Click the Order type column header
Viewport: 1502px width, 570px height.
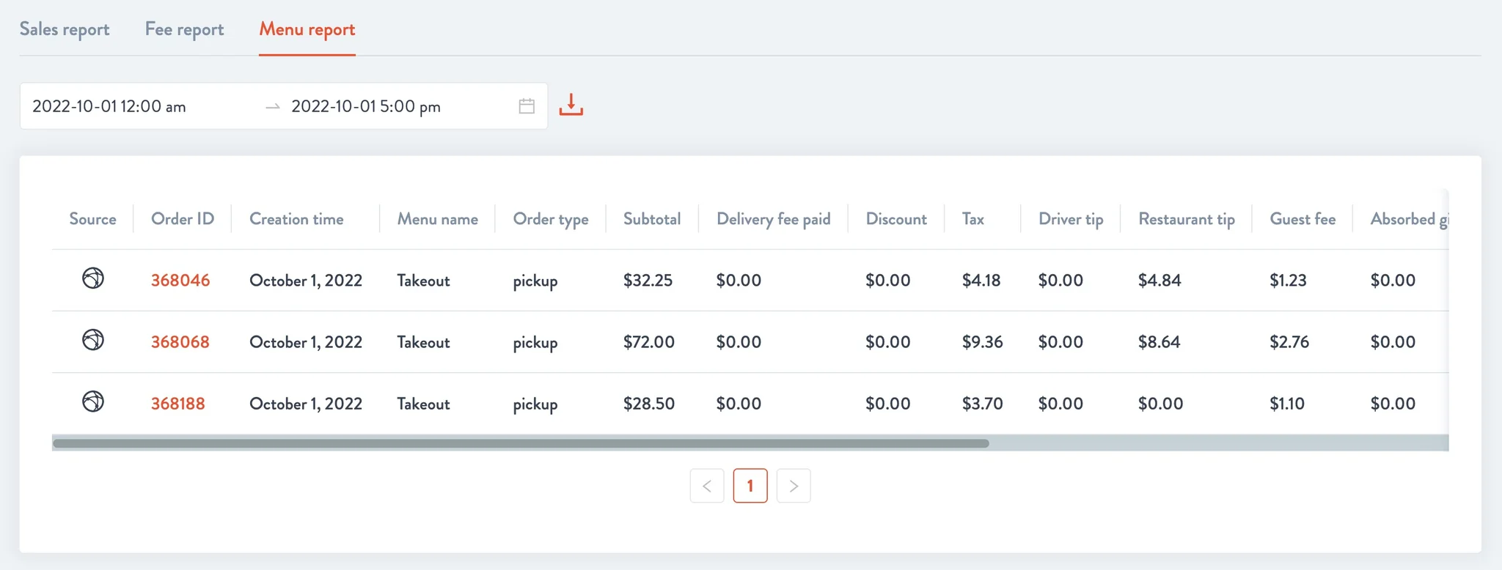tap(551, 220)
